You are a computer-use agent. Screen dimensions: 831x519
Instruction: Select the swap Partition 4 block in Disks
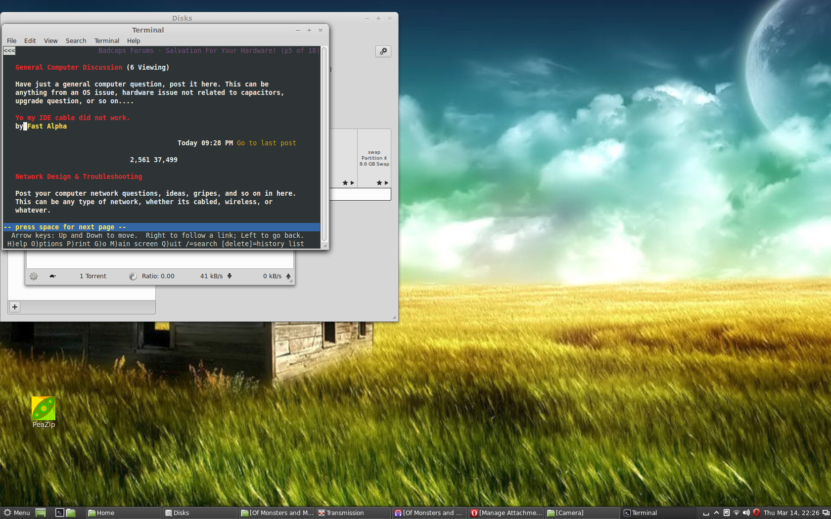coord(374,158)
